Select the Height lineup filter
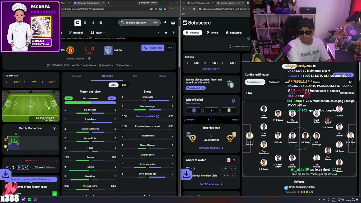The height and width of the screenshot is (203, 361). (316, 82)
